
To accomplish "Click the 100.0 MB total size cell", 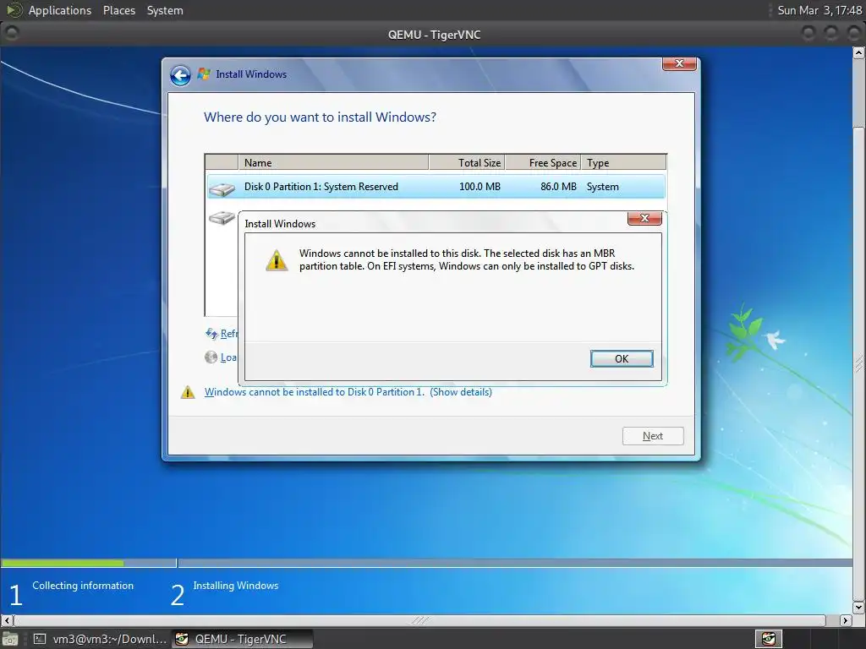I will tap(480, 187).
